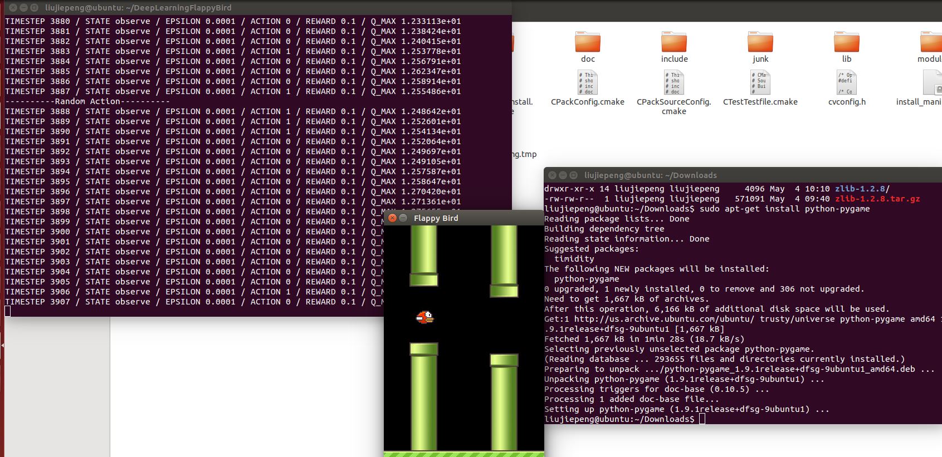This screenshot has width=942, height=457.
Task: Select the CPackConfig.cmake file icon
Action: (x=588, y=82)
